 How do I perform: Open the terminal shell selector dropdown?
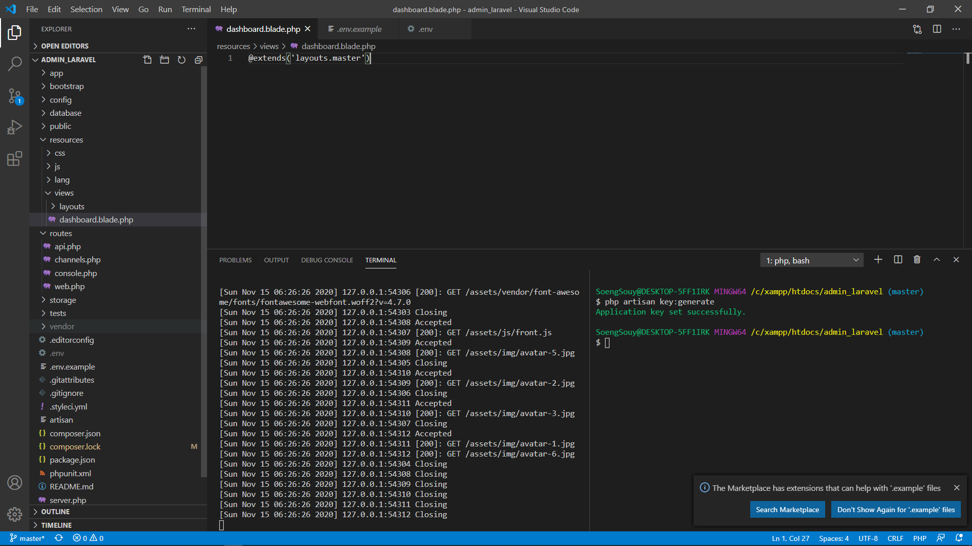(856, 260)
